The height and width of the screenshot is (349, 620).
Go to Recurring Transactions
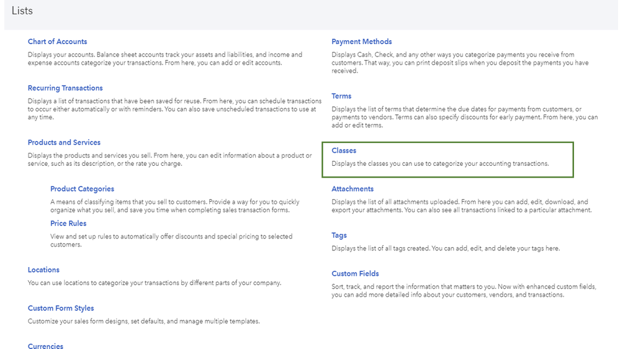65,88
